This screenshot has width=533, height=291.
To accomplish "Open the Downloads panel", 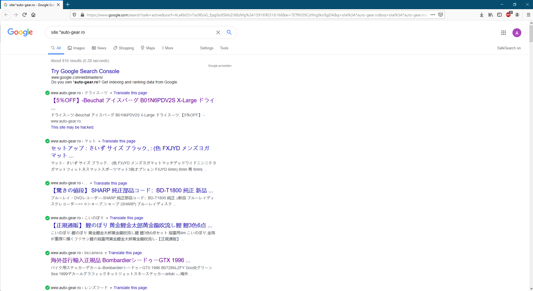I will point(482,15).
